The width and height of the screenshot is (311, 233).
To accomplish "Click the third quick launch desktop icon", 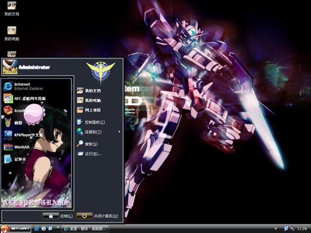I will pos(51,229).
